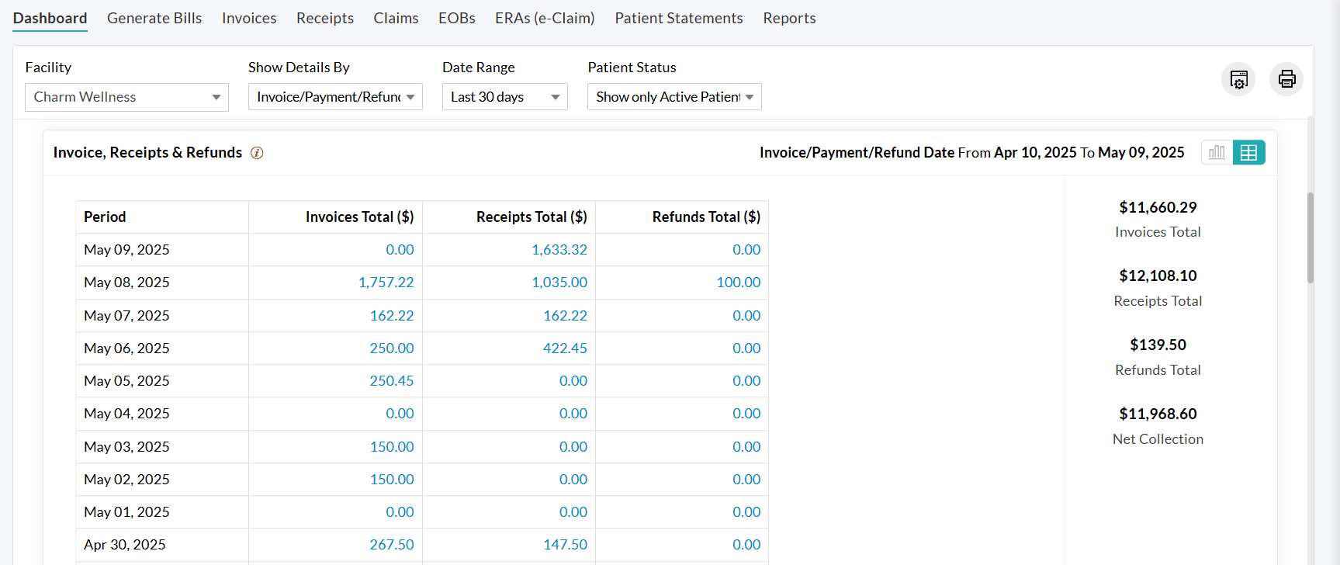The image size is (1340, 565).
Task: Open May 09 receipts total 1,633.32
Action: pyautogui.click(x=559, y=250)
